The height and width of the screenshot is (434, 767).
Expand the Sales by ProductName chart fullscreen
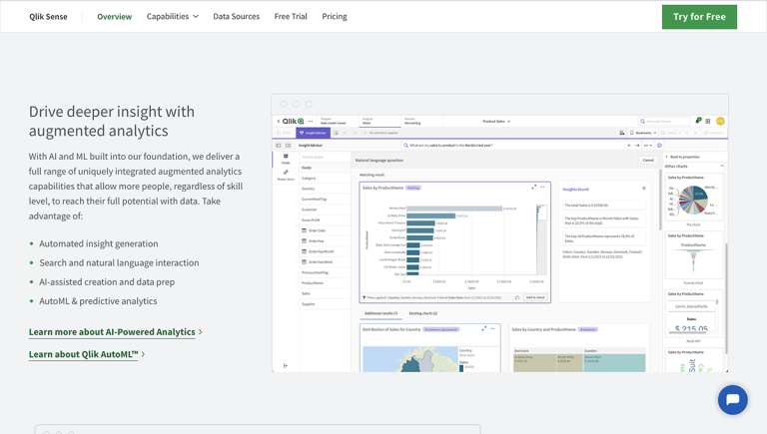[533, 187]
